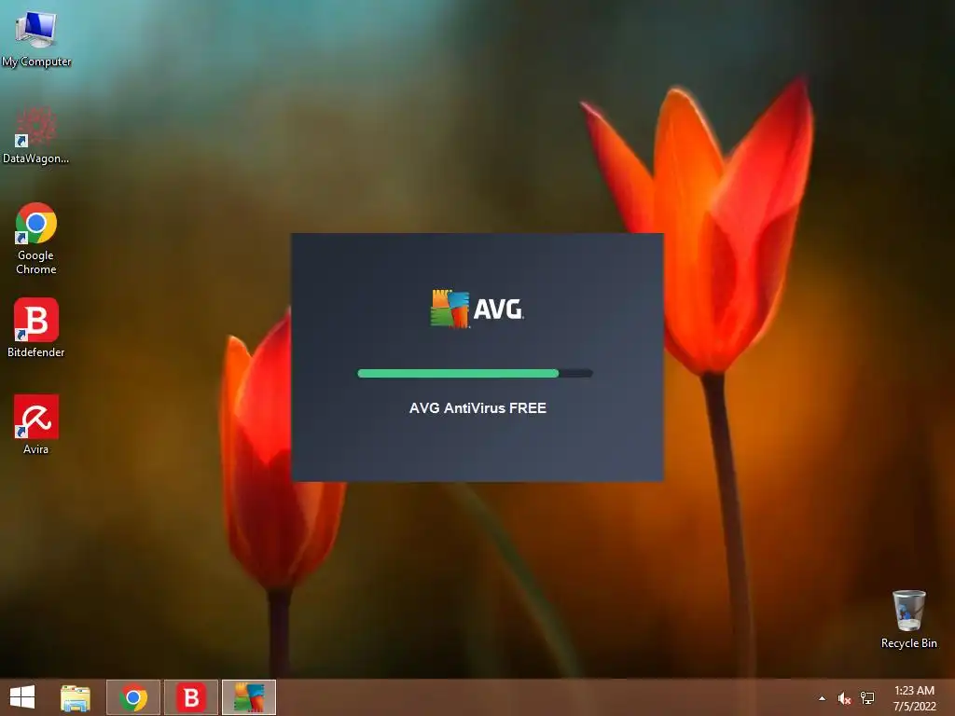955x716 pixels.
Task: Click the green AVG loading progress bar
Action: coord(475,373)
